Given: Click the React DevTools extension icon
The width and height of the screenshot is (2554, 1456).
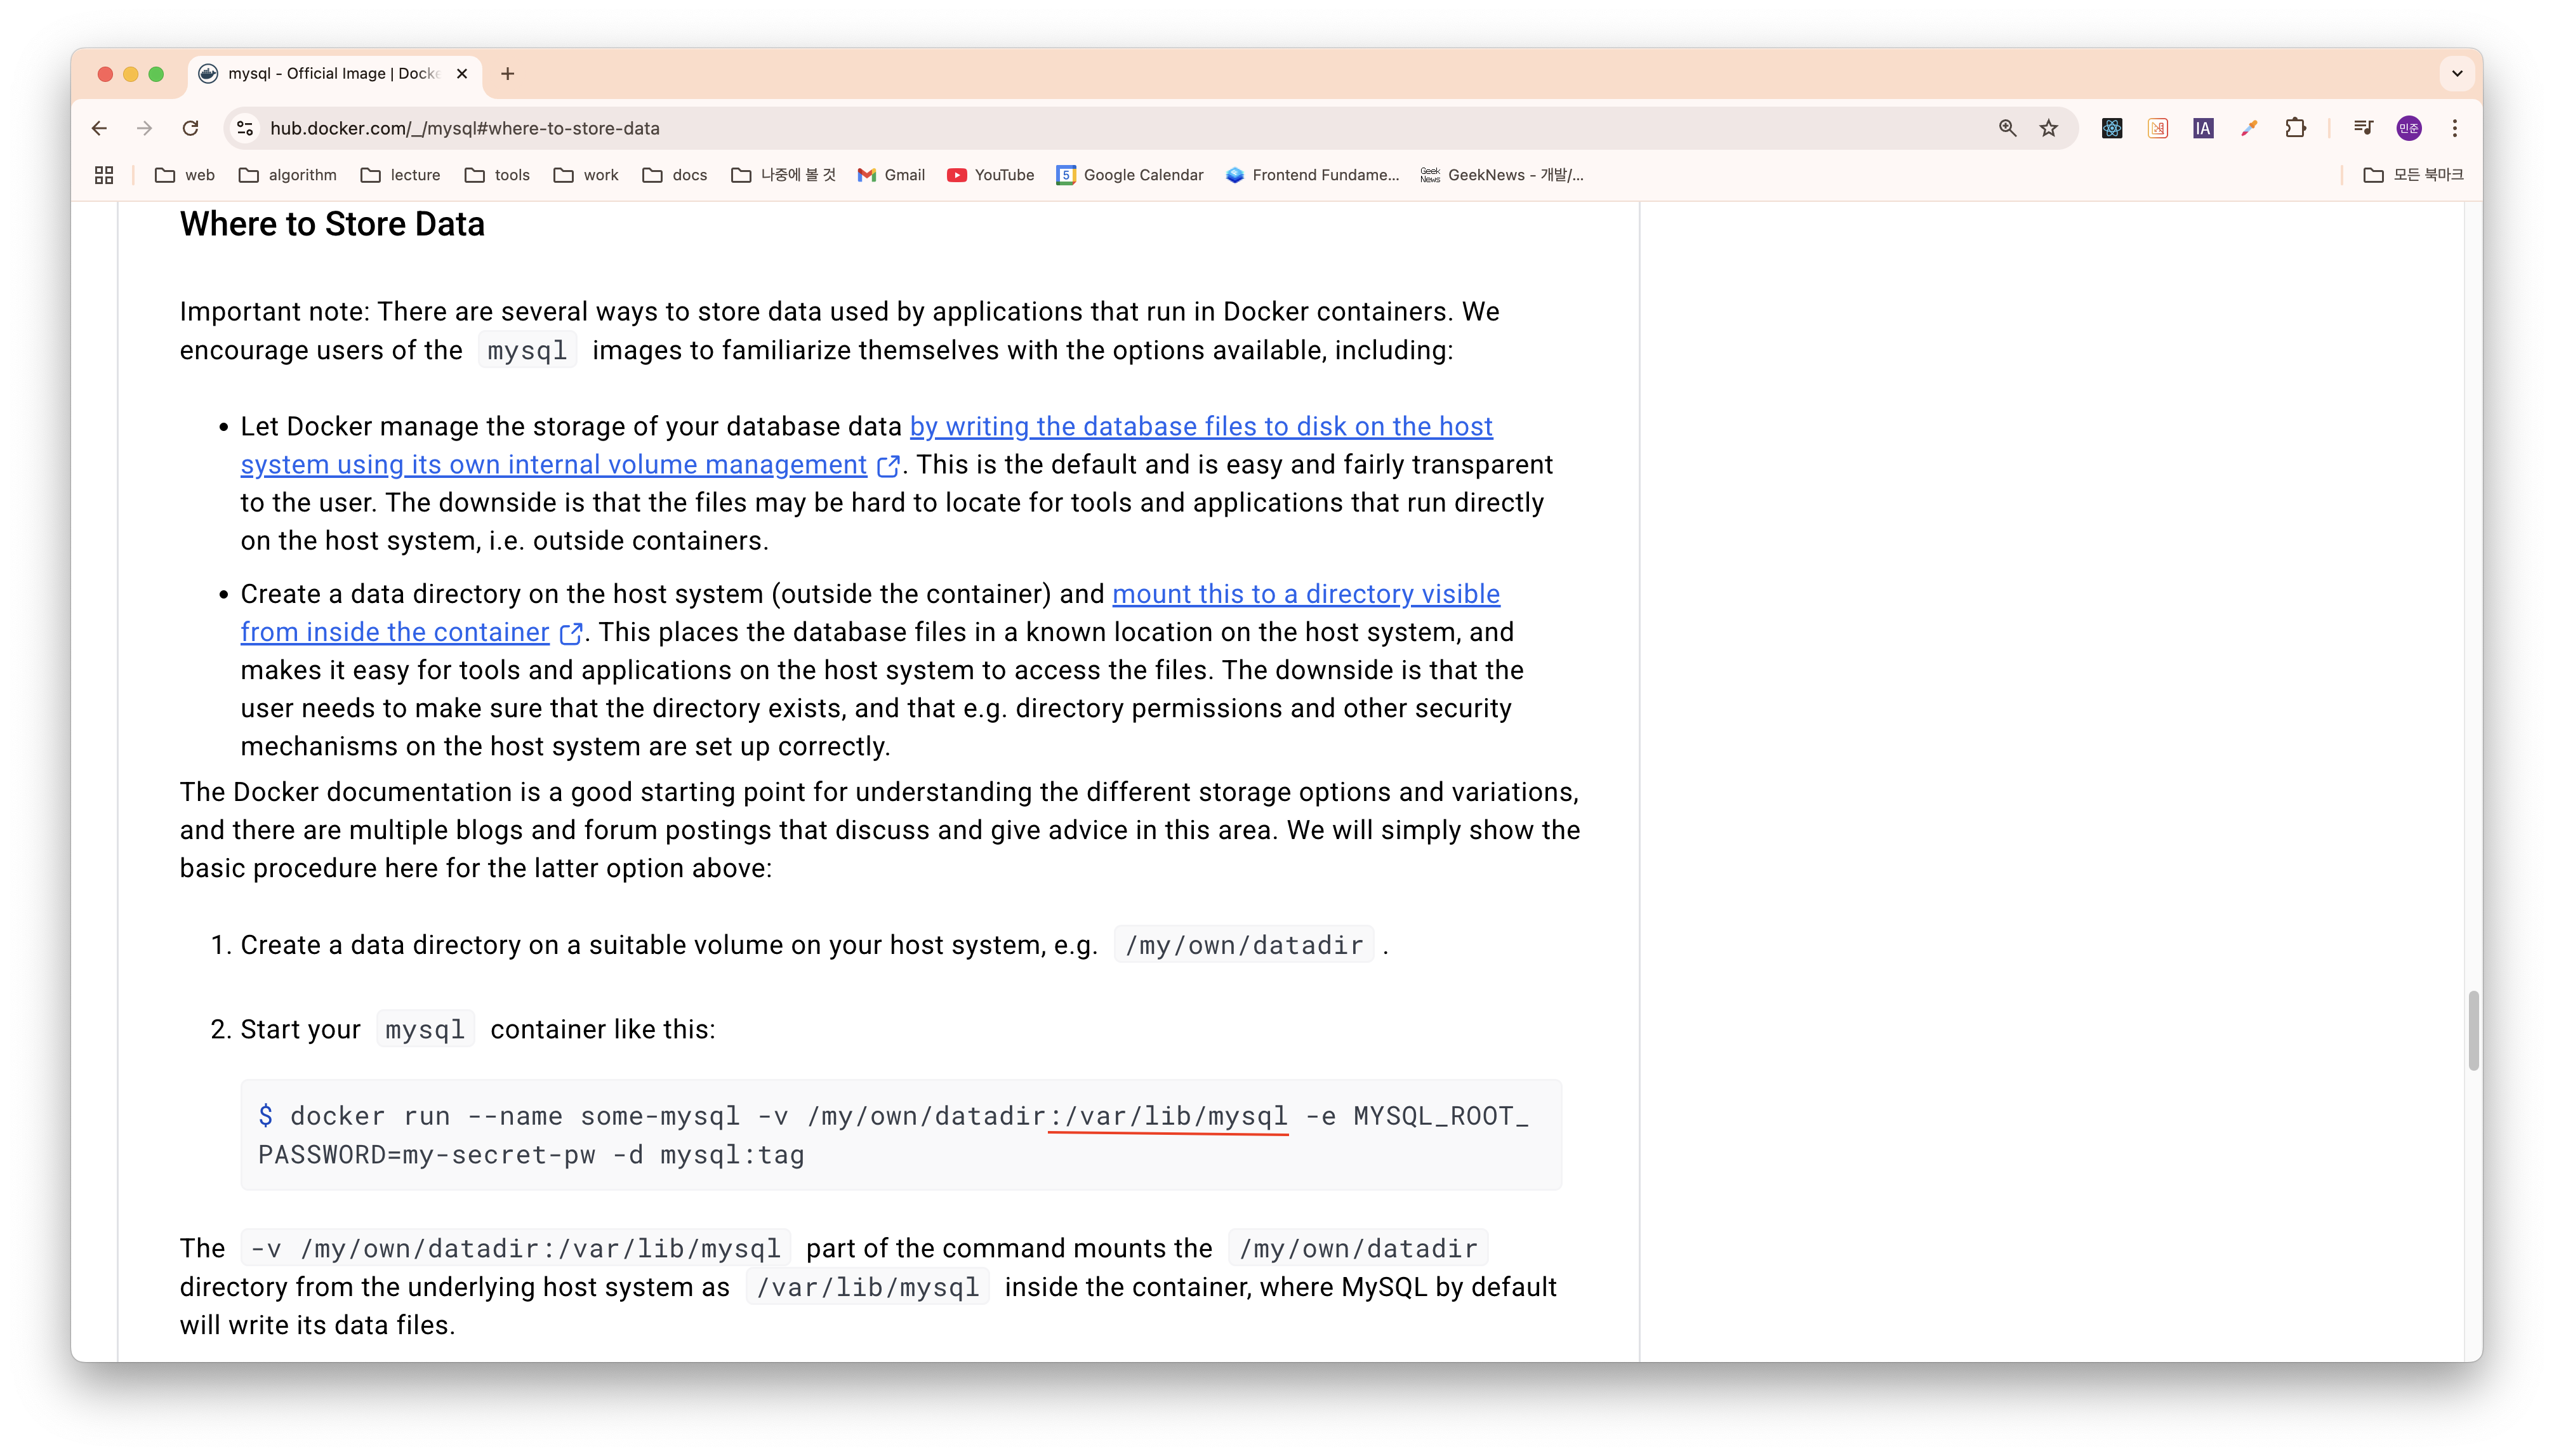Looking at the screenshot, I should tap(2112, 128).
